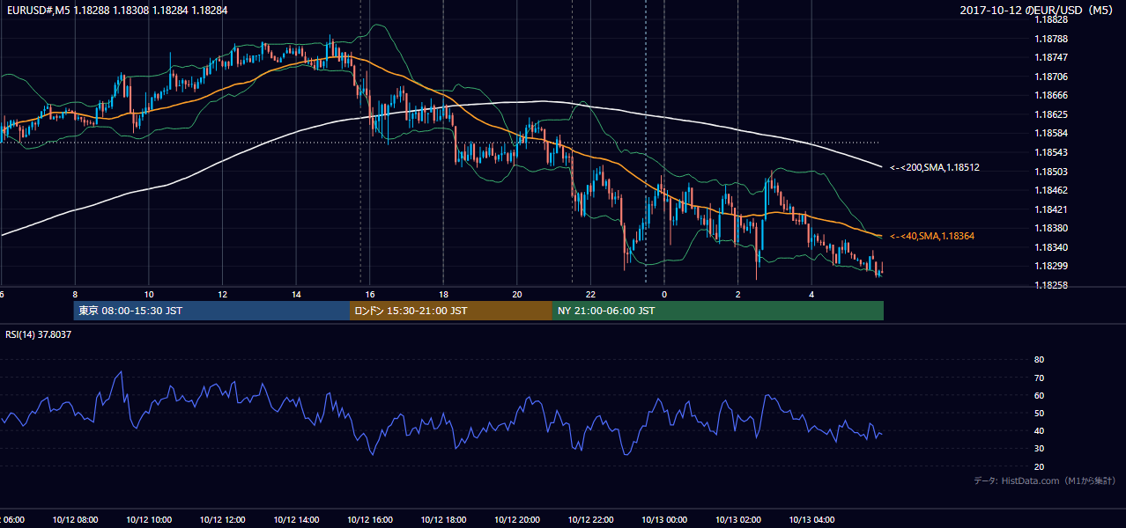Viewport: 1126px width, 528px height.
Task: Click the 1.18299 price axis label
Action: pos(1052,266)
